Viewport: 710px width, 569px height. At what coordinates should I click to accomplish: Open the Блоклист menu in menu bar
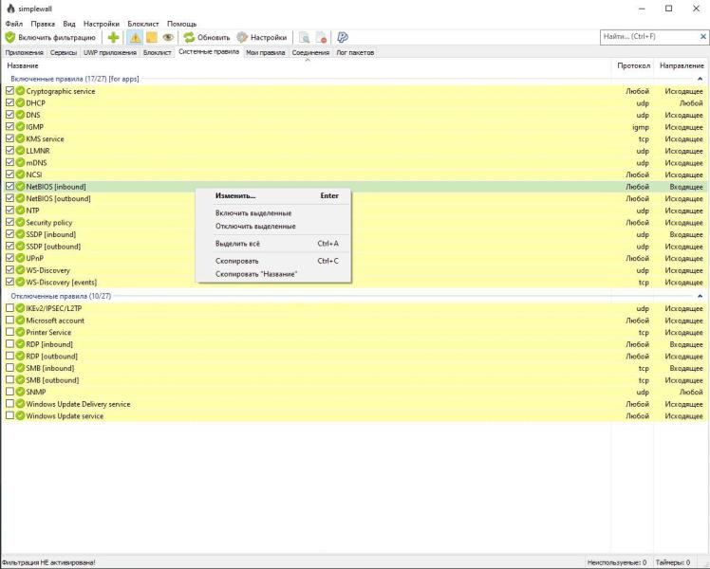click(x=143, y=24)
